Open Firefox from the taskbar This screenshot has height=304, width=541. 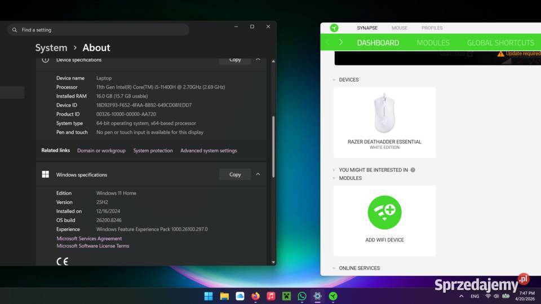point(255,296)
